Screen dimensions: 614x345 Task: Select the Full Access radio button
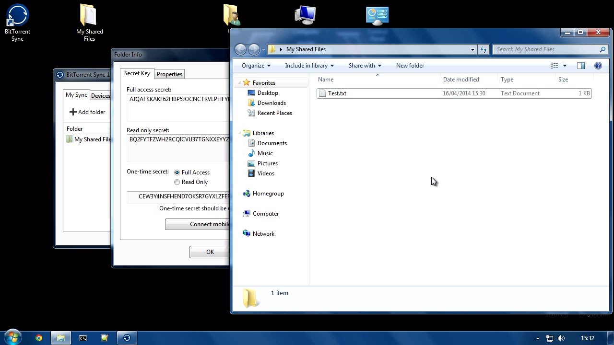point(177,172)
